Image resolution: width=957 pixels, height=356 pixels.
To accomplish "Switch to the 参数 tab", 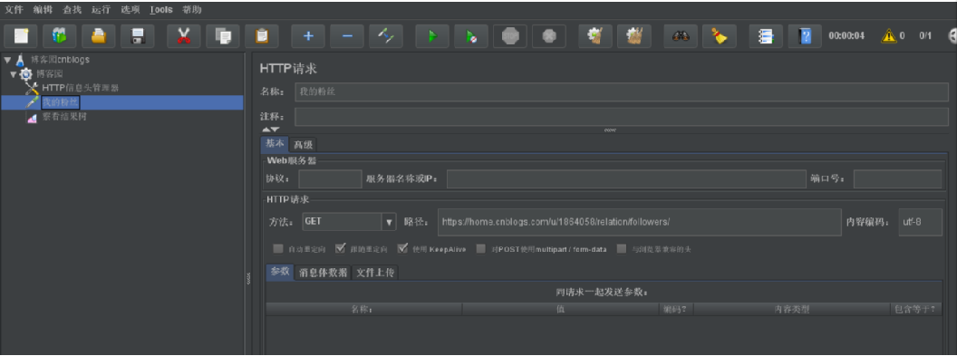I will pyautogui.click(x=280, y=272).
